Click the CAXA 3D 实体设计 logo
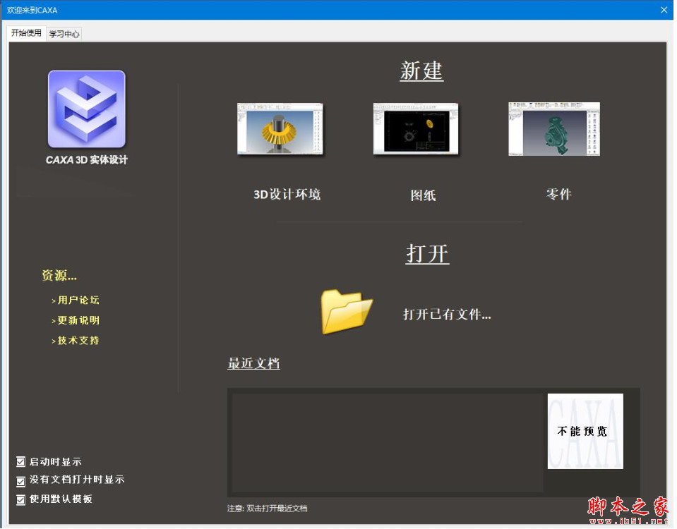 pos(86,108)
